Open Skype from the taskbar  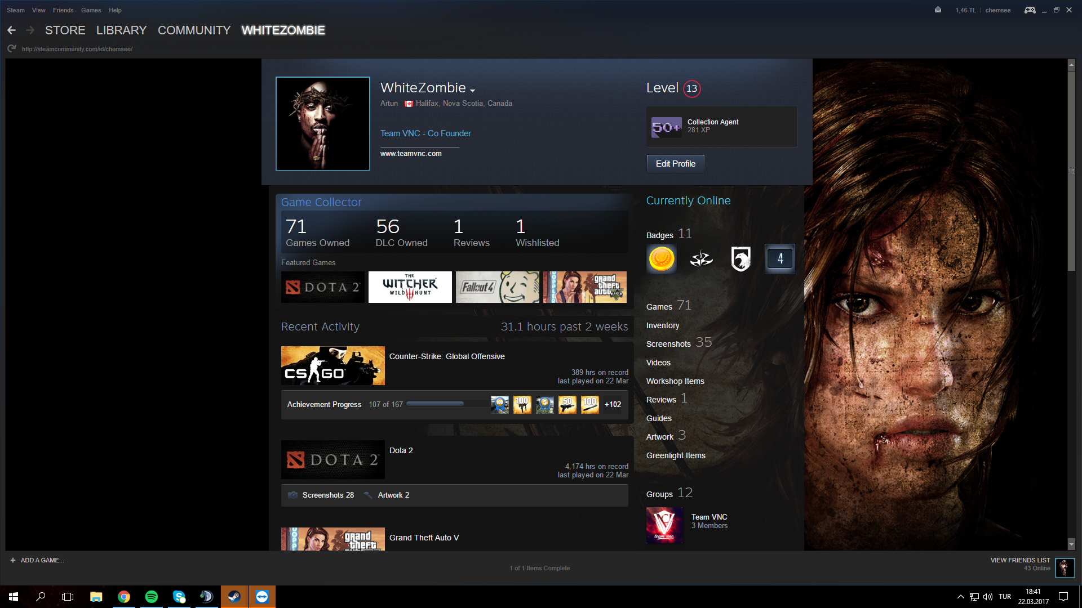[x=179, y=597]
